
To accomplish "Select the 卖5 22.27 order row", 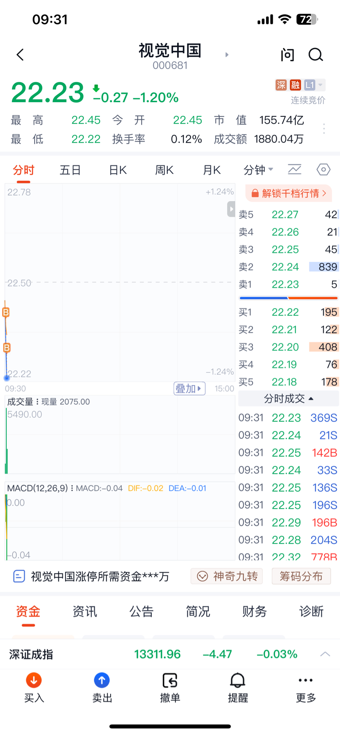I will 289,214.
